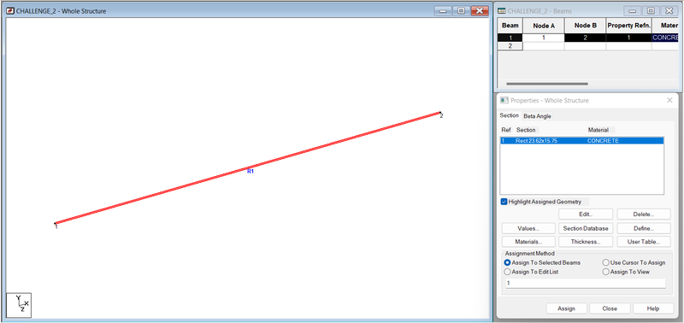
Task: Switch to the Beta Angle tab
Action: (537, 116)
